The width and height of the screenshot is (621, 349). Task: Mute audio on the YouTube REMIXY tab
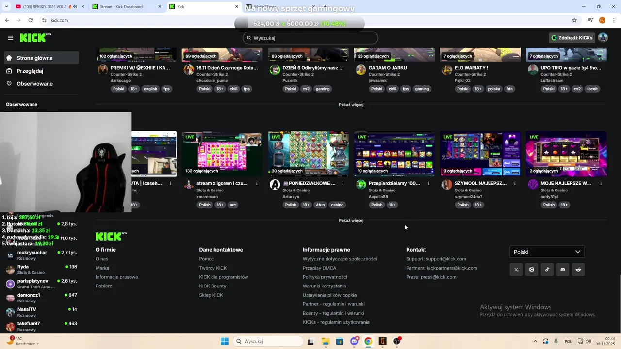(x=75, y=7)
